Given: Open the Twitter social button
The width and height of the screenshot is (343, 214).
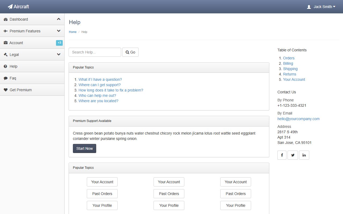Looking at the screenshot, I should [293, 155].
